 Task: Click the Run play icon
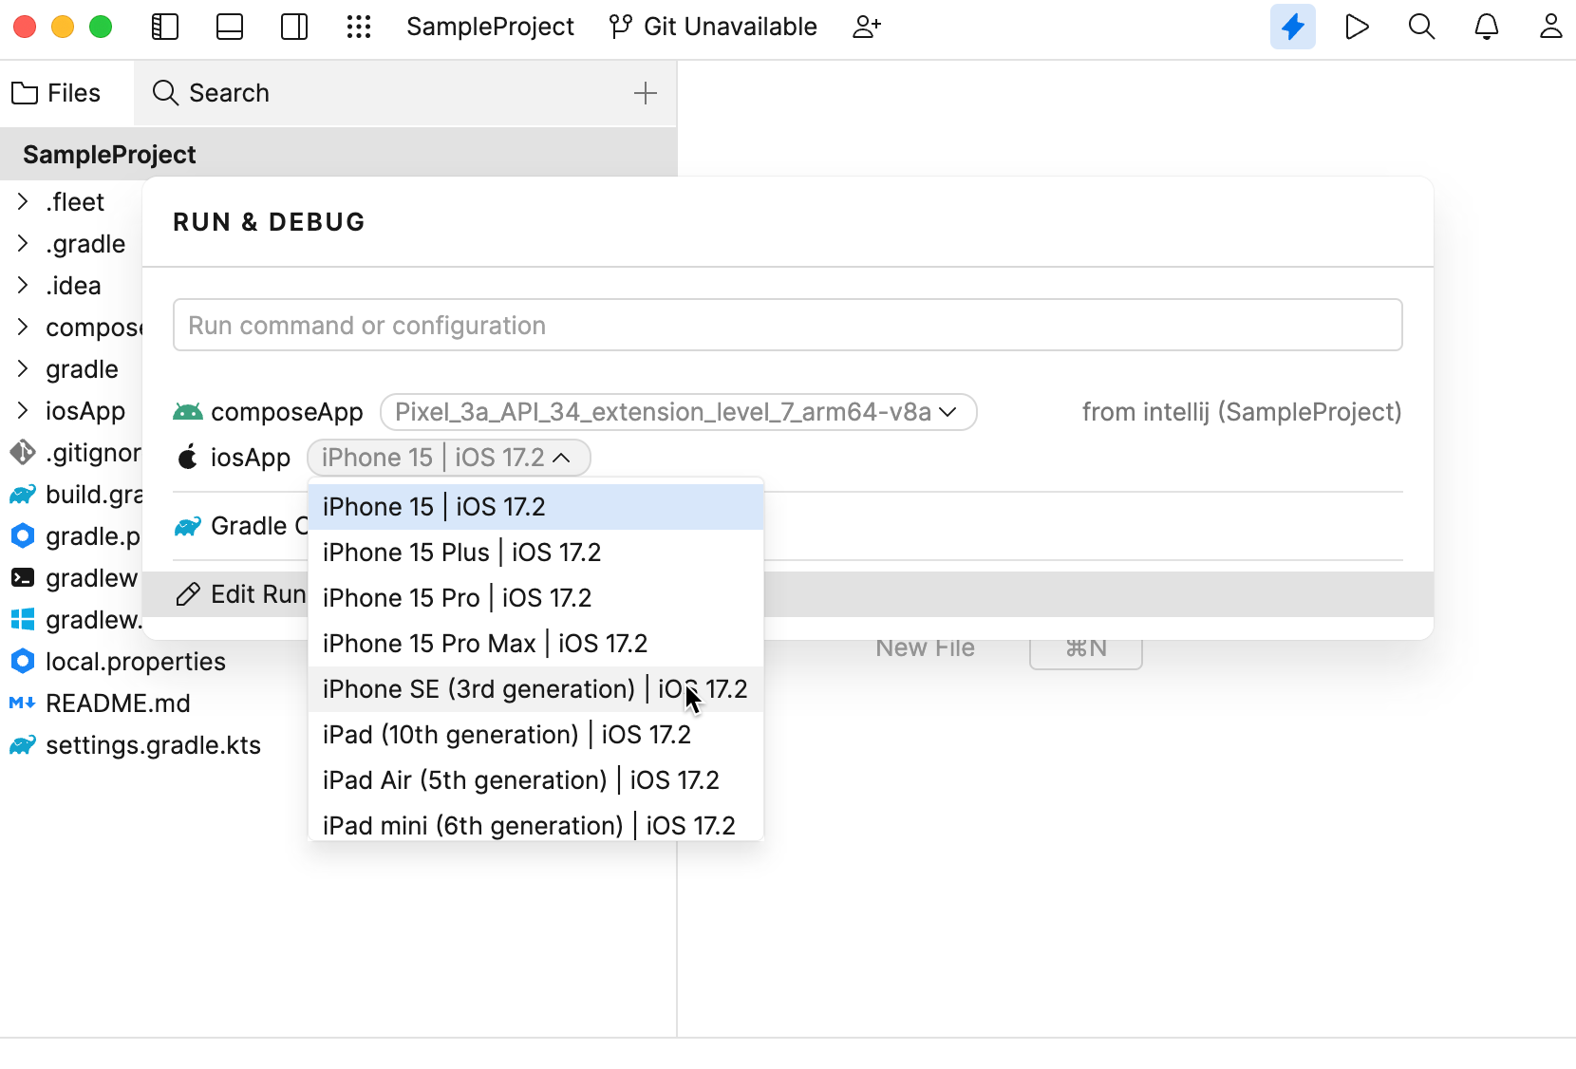1358,27
